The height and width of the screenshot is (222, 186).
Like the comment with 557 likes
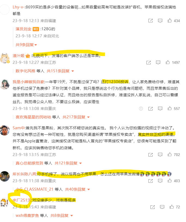(169, 108)
